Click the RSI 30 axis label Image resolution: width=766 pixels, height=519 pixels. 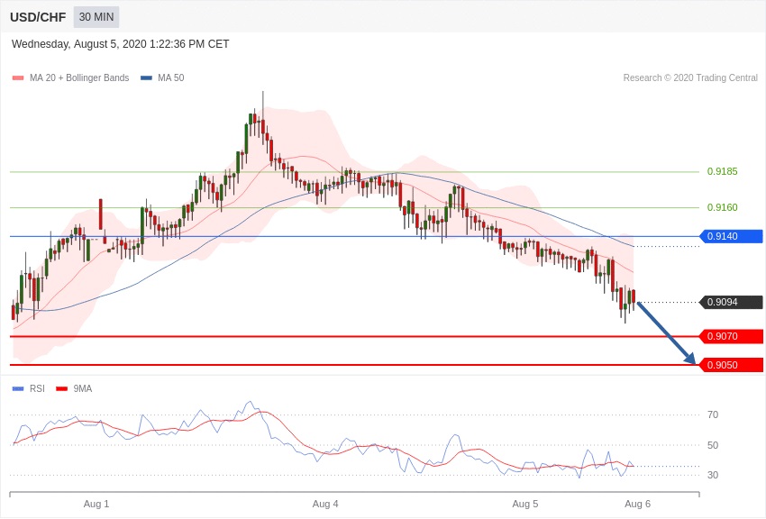[713, 475]
